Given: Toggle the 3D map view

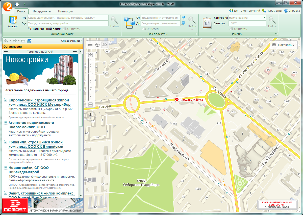Looking at the screenshot, I should point(105,45).
